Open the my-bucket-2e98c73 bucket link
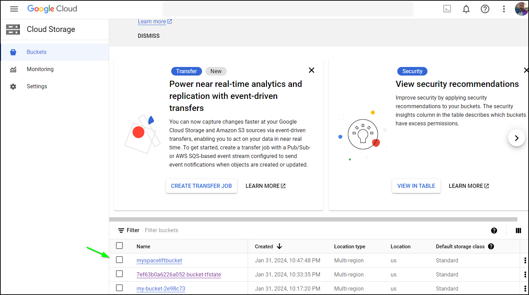The width and height of the screenshot is (529, 295). pos(161,289)
